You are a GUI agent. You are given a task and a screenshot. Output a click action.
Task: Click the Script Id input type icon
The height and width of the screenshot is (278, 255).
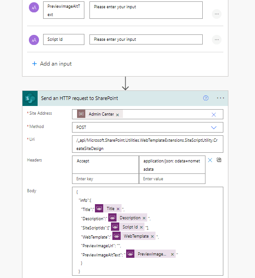point(34,40)
